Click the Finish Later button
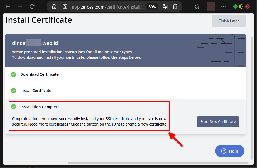Screen dimensions: 257x168 point(229,21)
